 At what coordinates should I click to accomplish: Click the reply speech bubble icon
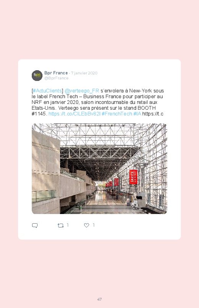pos(35,225)
